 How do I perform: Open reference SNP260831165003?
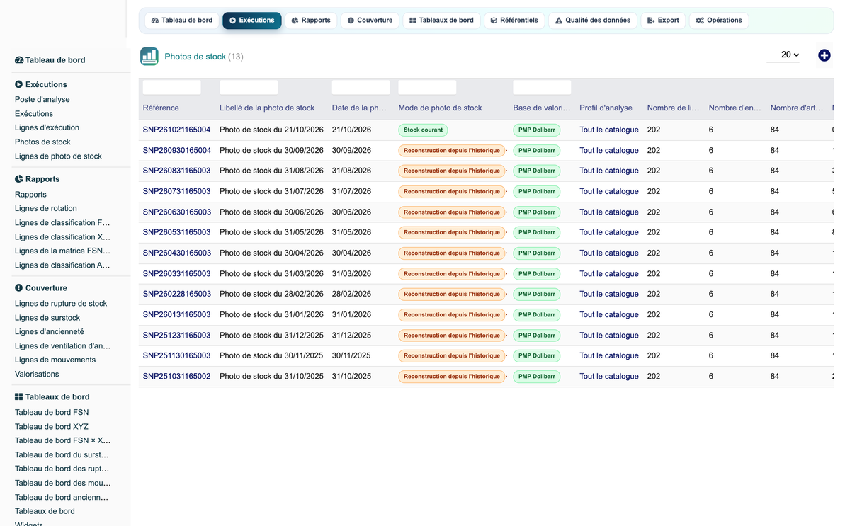coord(176,171)
